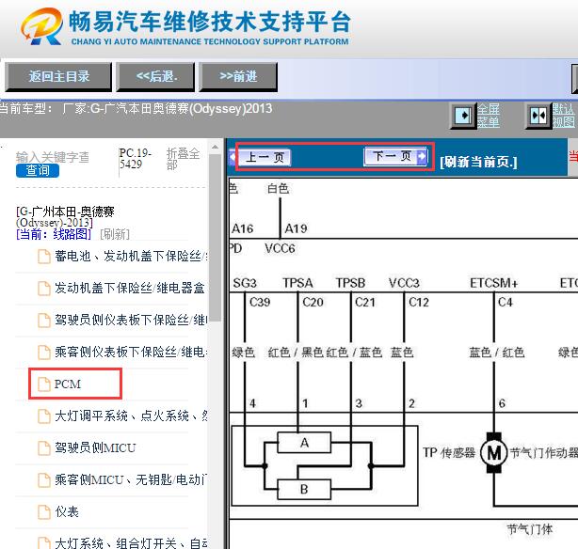Click the 当前：线路图 link
578x549 pixels.
pyautogui.click(x=54, y=234)
